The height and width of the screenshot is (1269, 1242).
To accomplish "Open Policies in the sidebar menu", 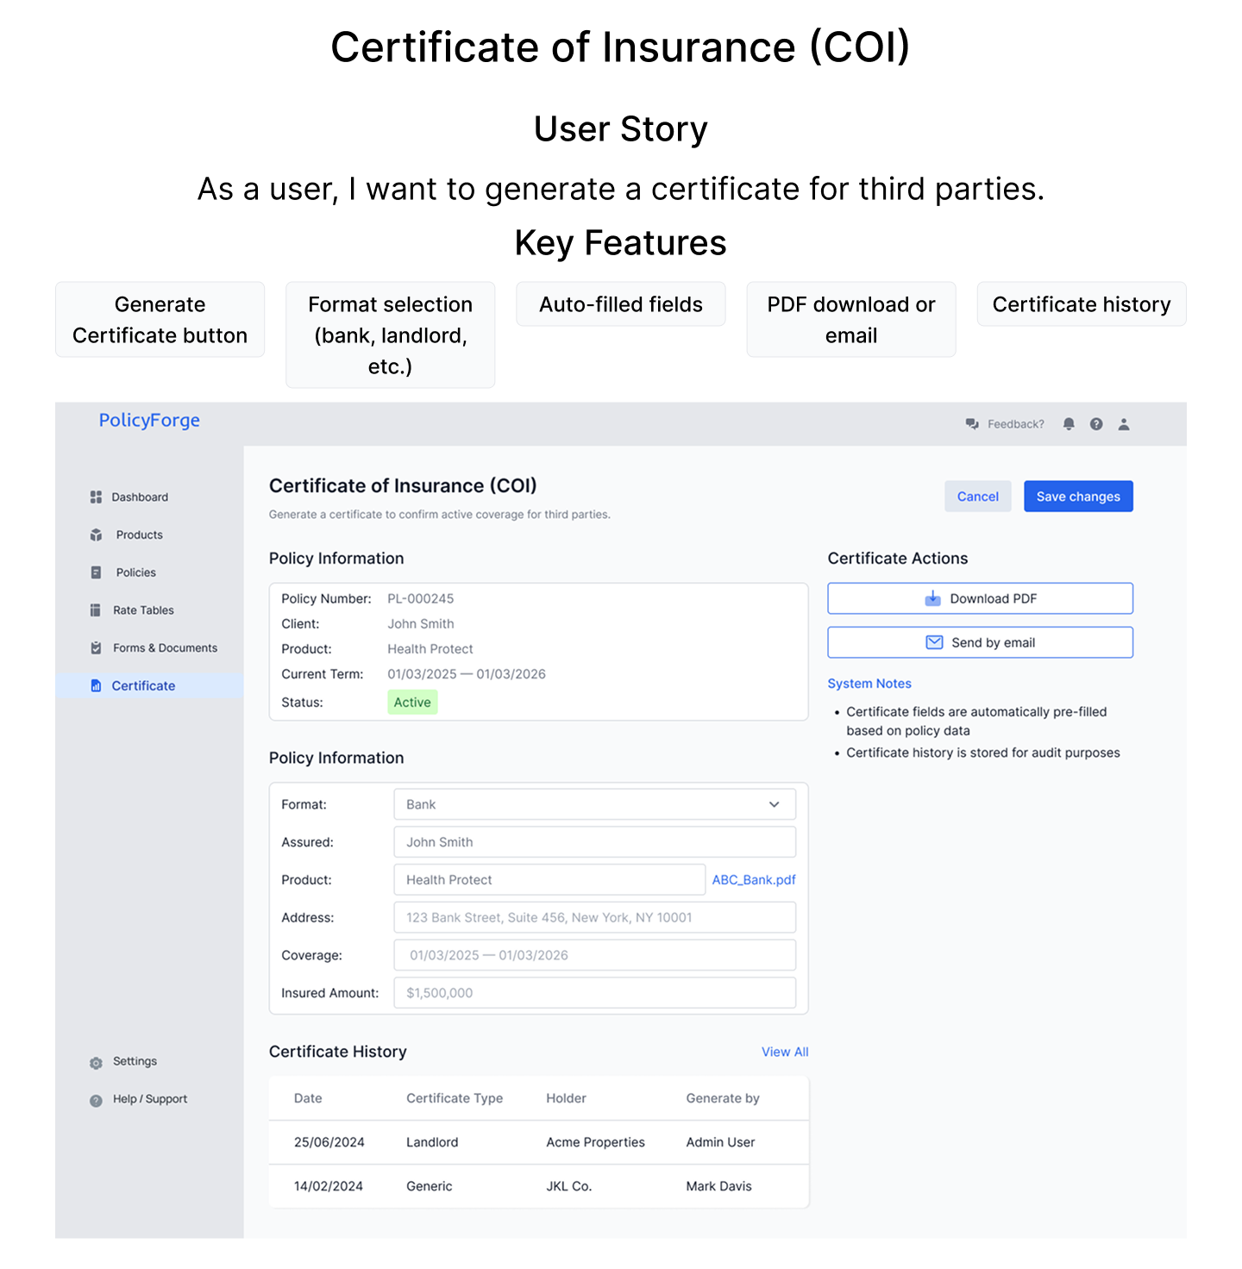I will 135,572.
